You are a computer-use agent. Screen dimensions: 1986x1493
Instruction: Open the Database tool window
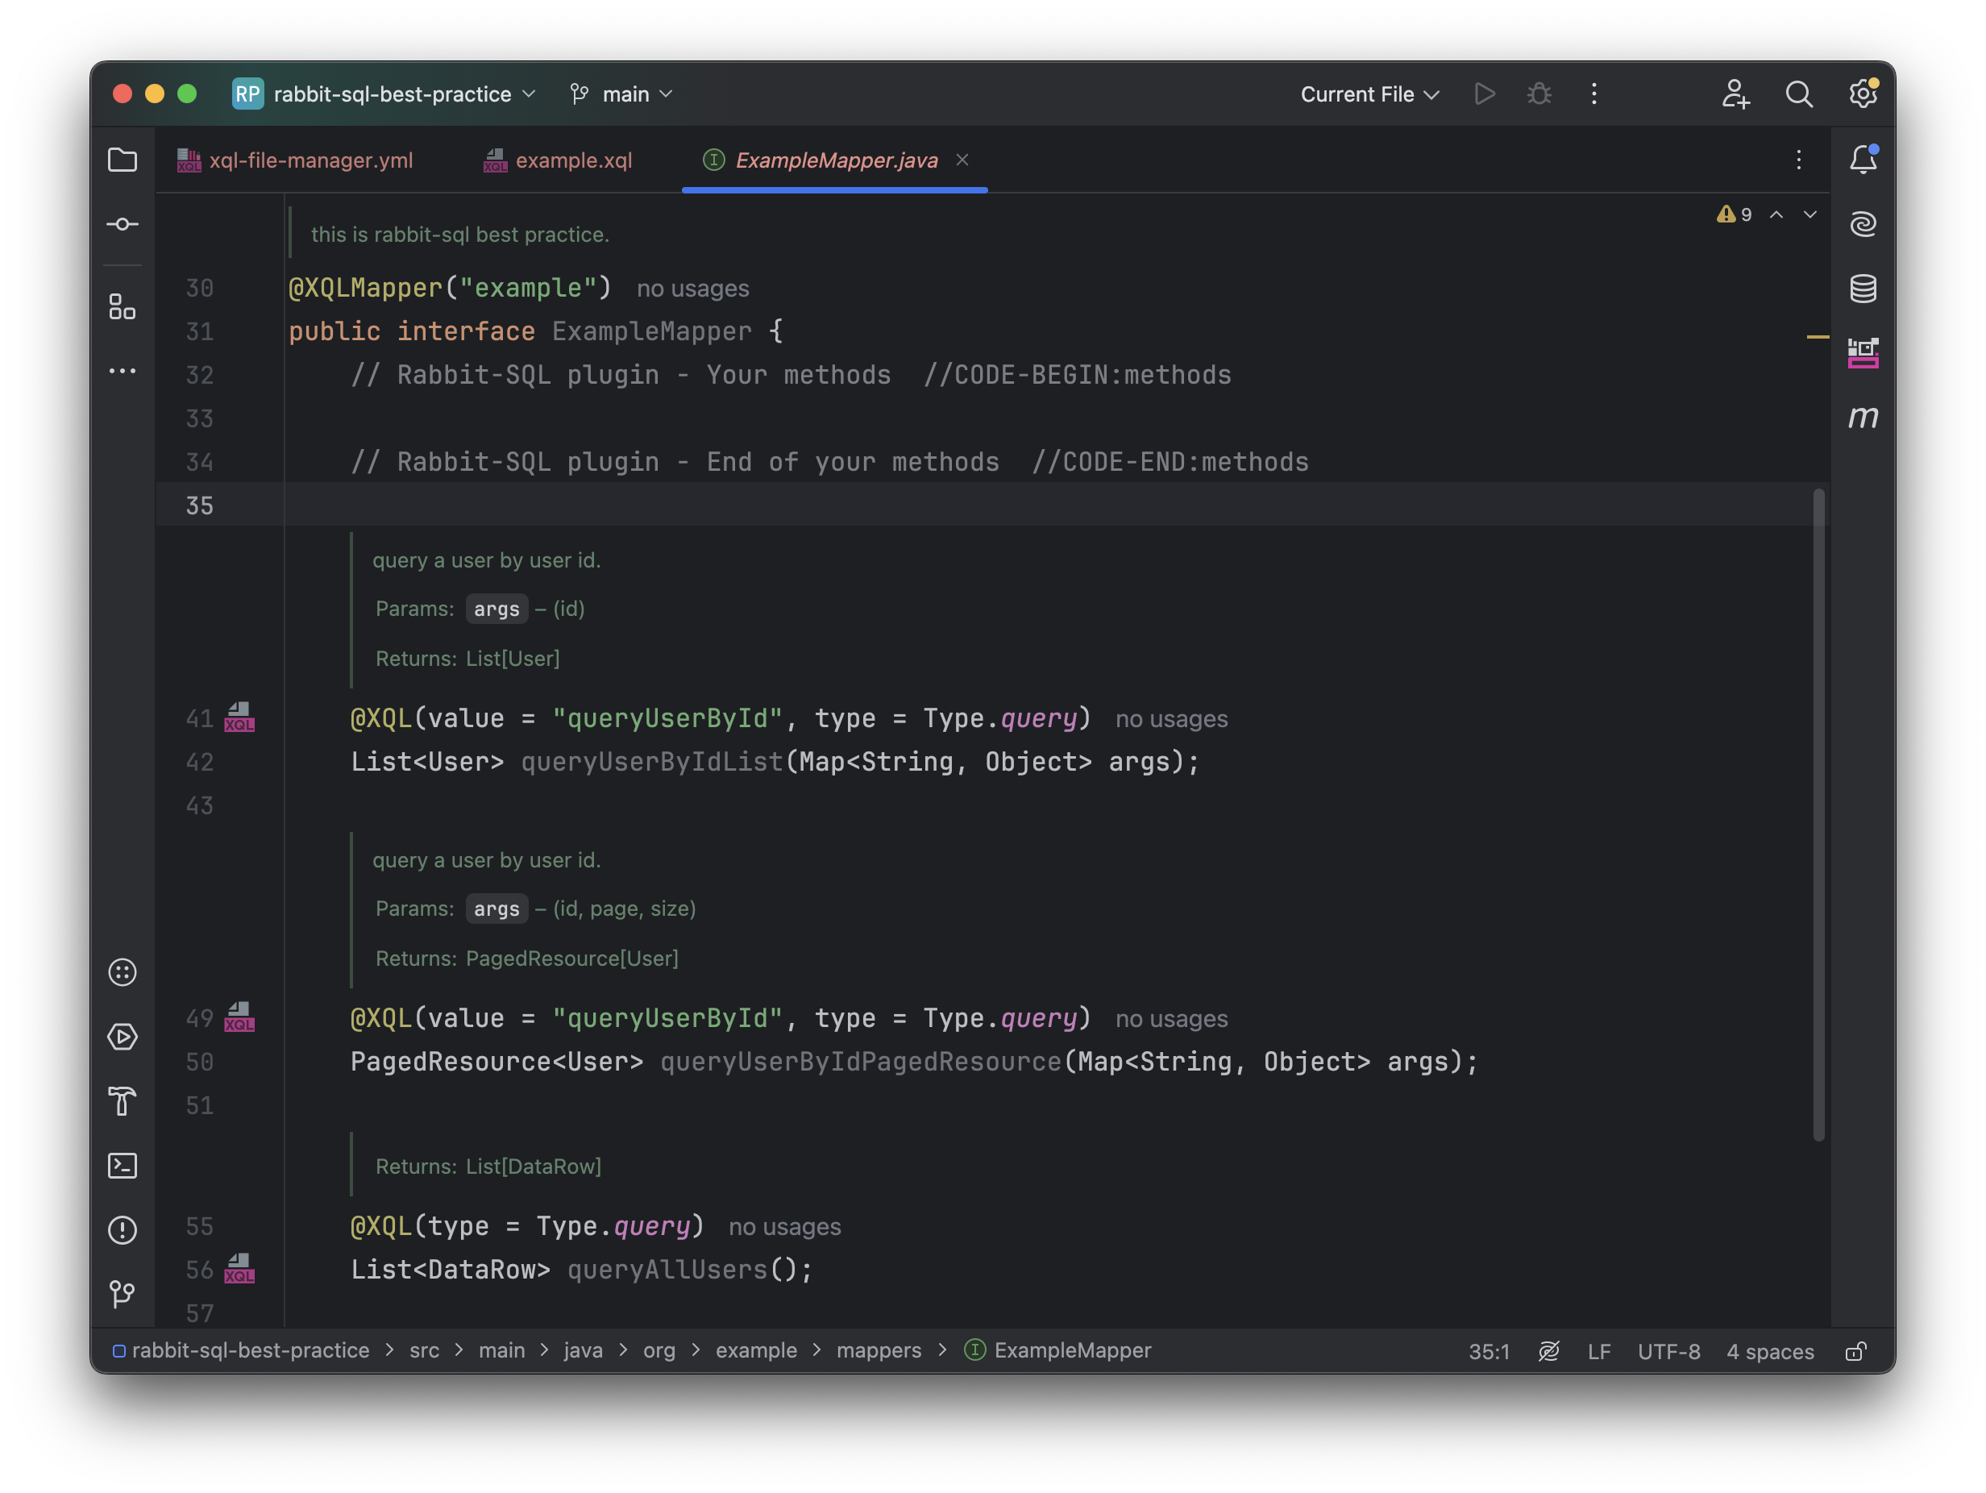point(1863,288)
